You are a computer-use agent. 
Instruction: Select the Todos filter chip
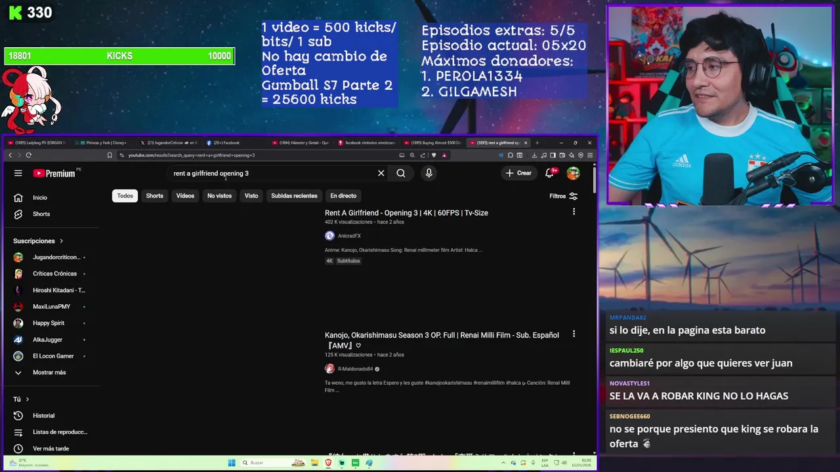125,195
